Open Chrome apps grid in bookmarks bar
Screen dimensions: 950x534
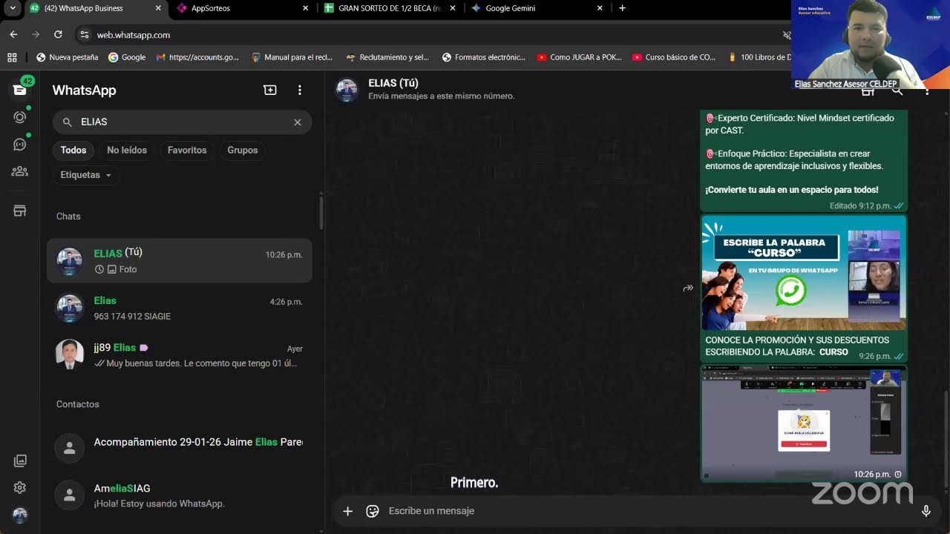pyautogui.click(x=12, y=57)
